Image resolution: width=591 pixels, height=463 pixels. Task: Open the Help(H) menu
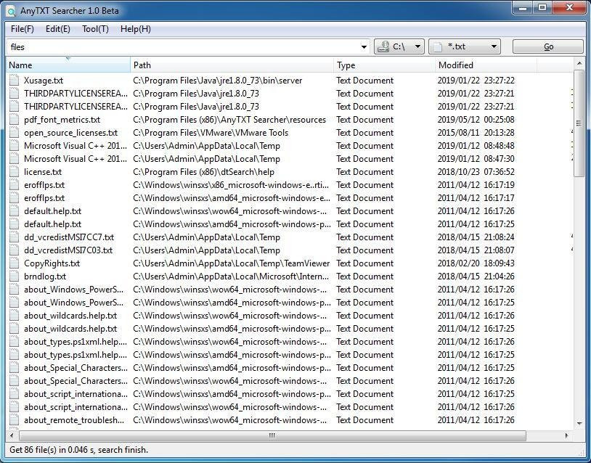[x=136, y=29]
